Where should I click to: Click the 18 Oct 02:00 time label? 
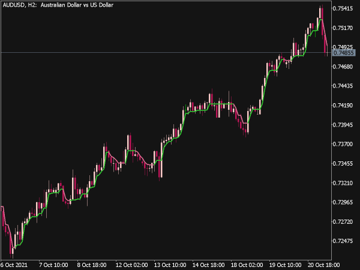click(247, 265)
